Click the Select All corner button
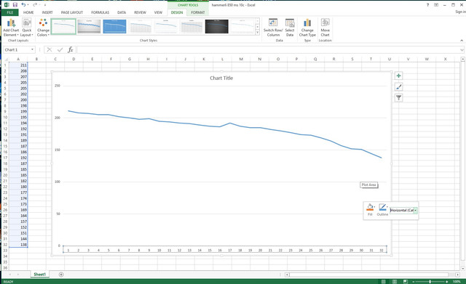Viewport: 466px width, 284px height. [x=5, y=59]
